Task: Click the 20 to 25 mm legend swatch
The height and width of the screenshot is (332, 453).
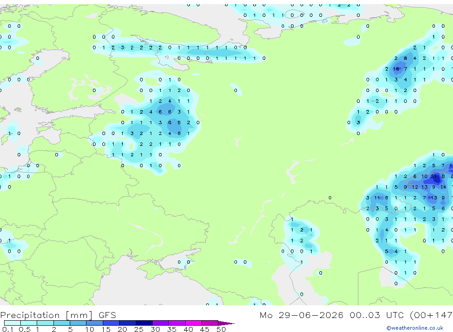Action: [127, 323]
